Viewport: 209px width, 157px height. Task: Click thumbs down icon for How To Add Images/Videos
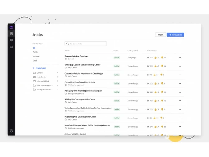162,126
